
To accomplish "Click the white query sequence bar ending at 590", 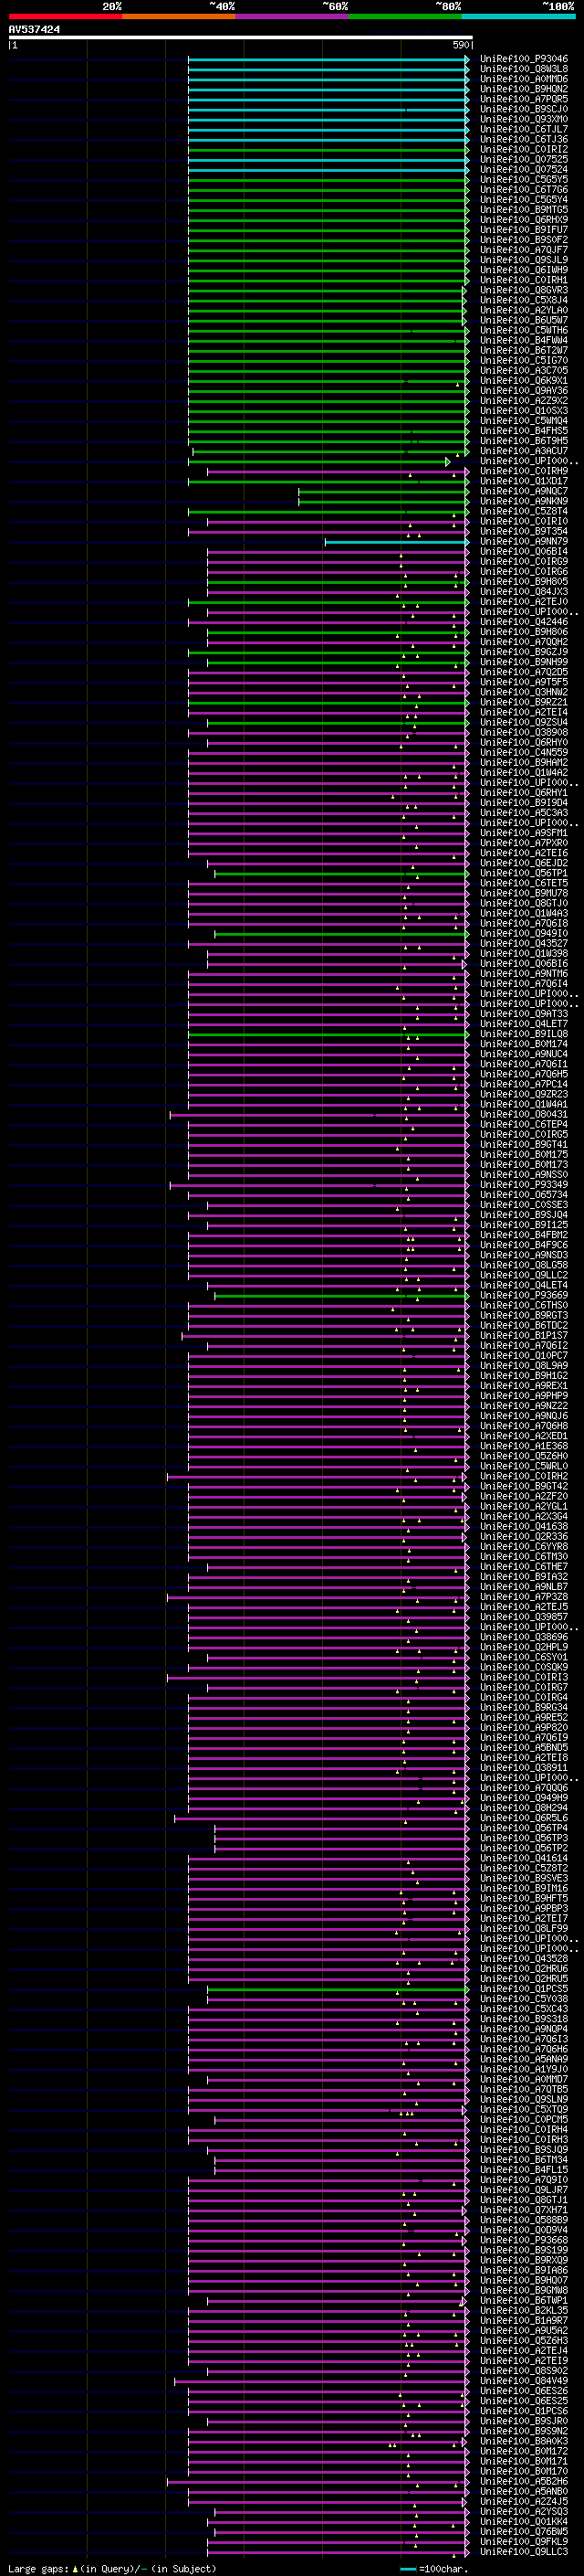I will 241,38.
